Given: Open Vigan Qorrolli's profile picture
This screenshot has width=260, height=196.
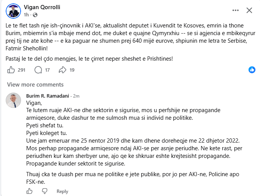Looking at the screenshot, I should tap(13, 11).
